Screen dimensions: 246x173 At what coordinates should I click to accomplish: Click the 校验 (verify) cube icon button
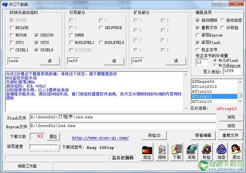coord(207,152)
